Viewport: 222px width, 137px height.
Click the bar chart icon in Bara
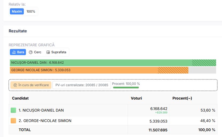coord(14,52)
